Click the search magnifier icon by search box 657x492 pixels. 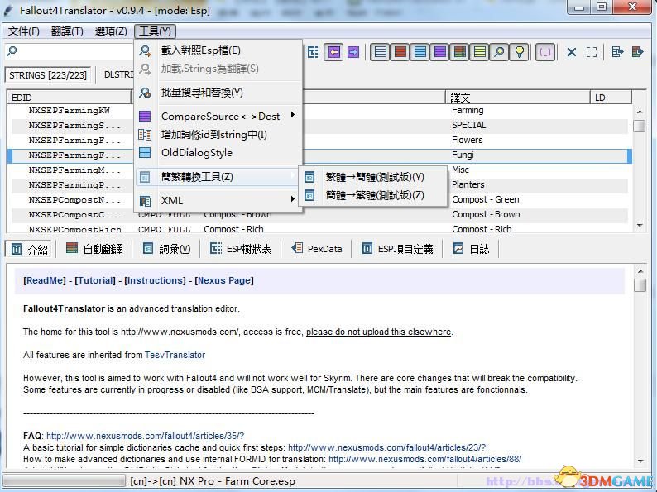(12, 51)
